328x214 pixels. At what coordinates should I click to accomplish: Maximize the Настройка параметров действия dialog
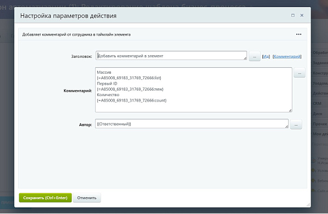[293, 15]
